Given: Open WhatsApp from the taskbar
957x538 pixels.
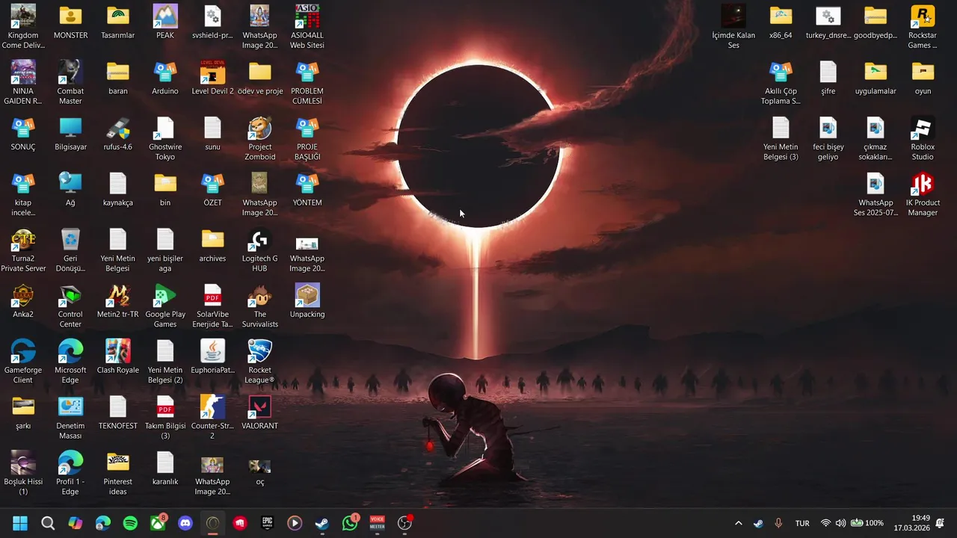Looking at the screenshot, I should click(x=350, y=523).
